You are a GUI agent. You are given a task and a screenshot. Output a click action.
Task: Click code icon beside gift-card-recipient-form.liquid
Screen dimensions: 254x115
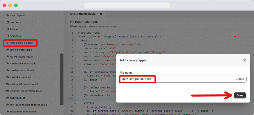tap(7, 105)
